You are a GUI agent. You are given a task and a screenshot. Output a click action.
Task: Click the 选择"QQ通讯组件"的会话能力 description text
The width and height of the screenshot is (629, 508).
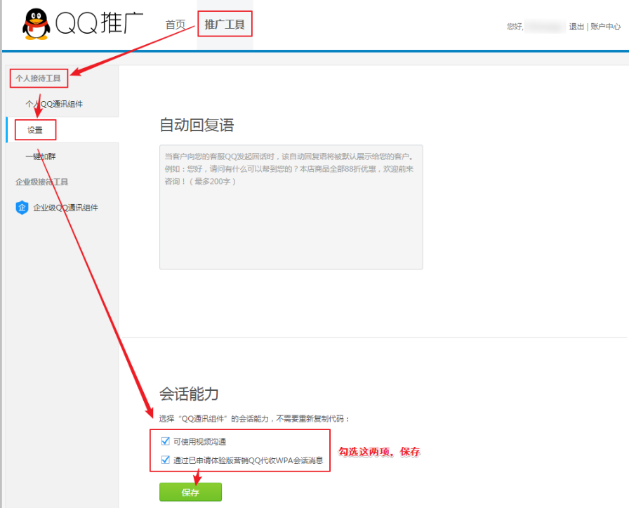pos(254,419)
